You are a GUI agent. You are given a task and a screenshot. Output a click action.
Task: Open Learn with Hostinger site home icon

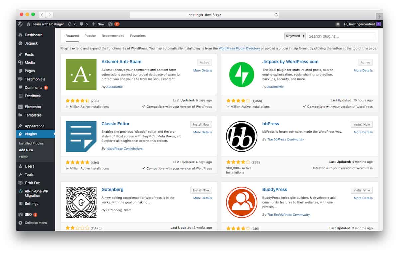click(29, 24)
